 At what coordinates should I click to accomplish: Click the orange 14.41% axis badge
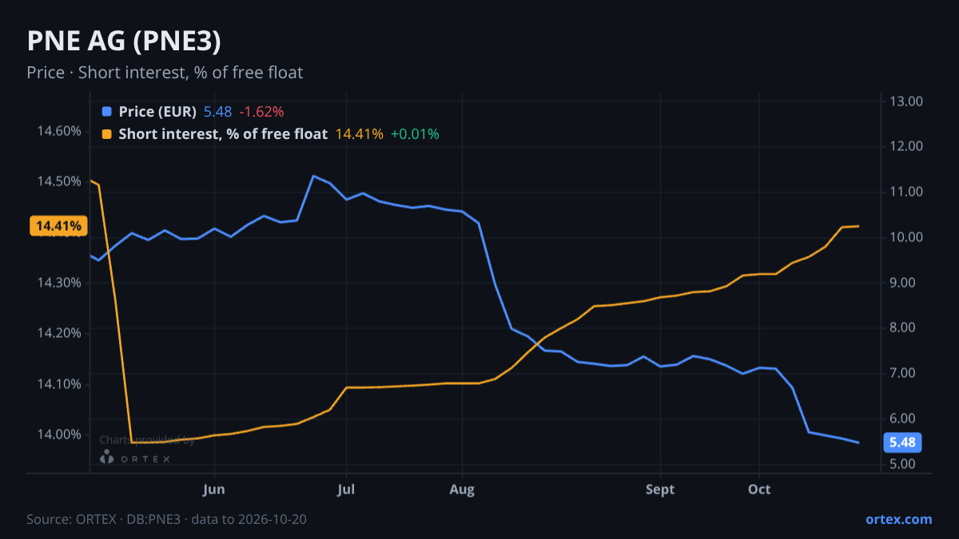58,226
